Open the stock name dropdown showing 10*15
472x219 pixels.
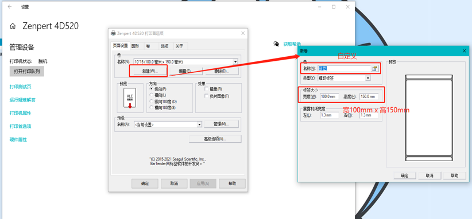click(x=235, y=62)
